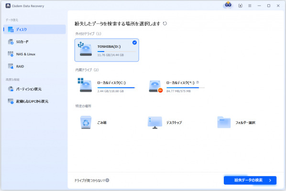Select the RAID recovery icon
The image size is (286, 191).
tap(11, 66)
